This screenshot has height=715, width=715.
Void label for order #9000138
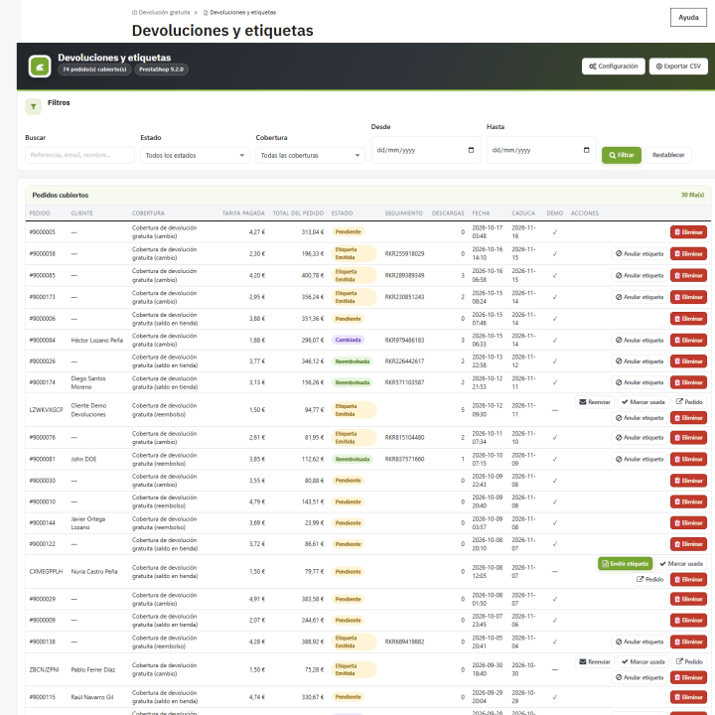click(x=640, y=642)
